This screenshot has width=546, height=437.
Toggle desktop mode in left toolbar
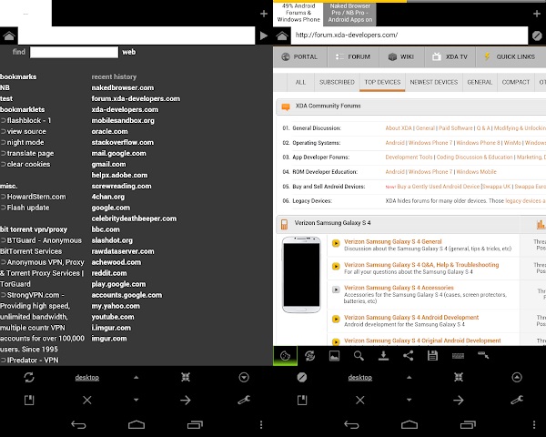pyautogui.click(x=87, y=378)
